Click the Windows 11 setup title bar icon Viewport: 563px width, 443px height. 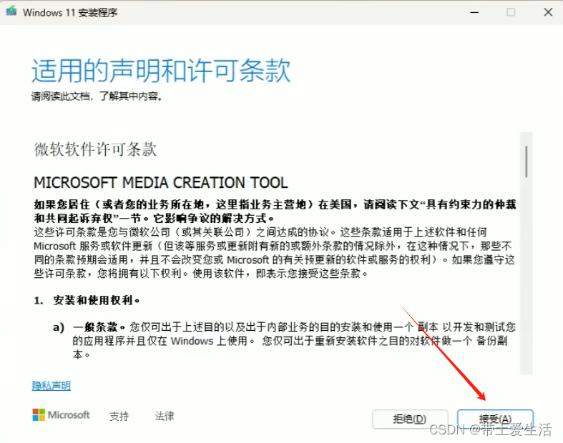pos(11,11)
